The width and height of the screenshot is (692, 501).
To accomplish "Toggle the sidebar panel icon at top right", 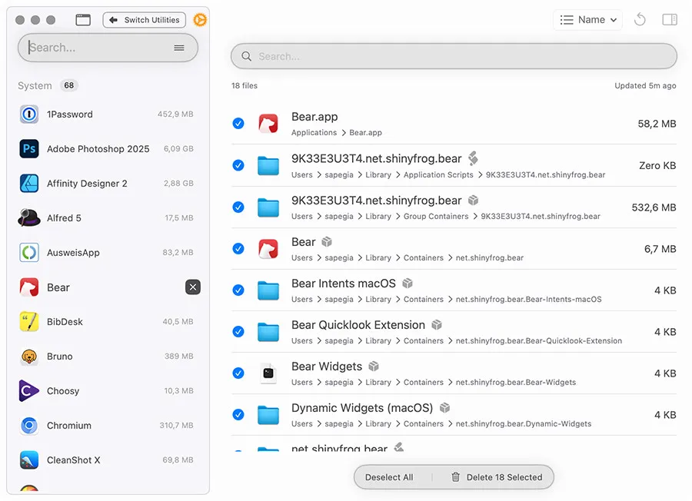I will (x=670, y=19).
